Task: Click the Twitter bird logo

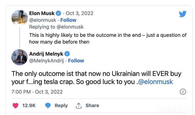Action: tap(183, 14)
